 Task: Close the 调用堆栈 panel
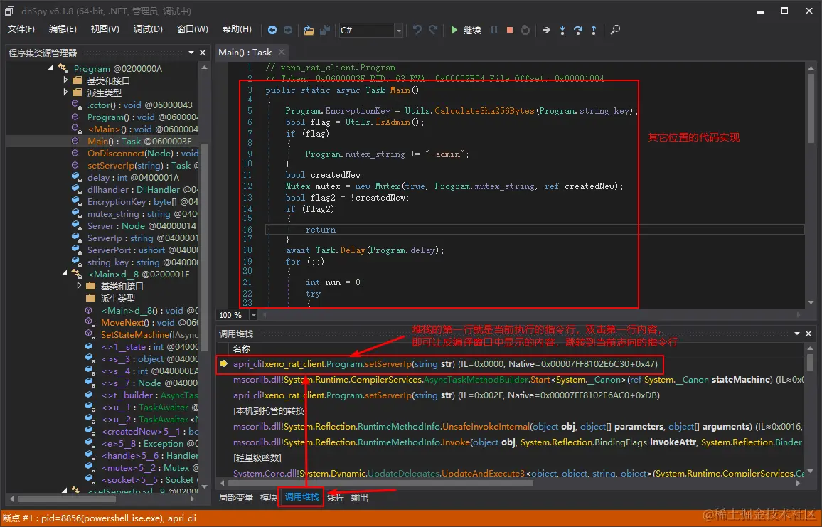(x=808, y=334)
